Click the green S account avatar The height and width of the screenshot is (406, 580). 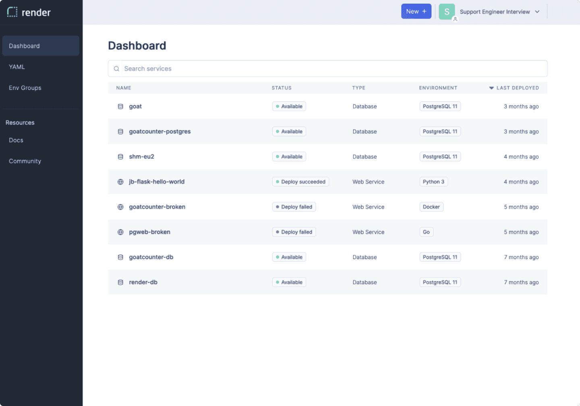pyautogui.click(x=447, y=12)
